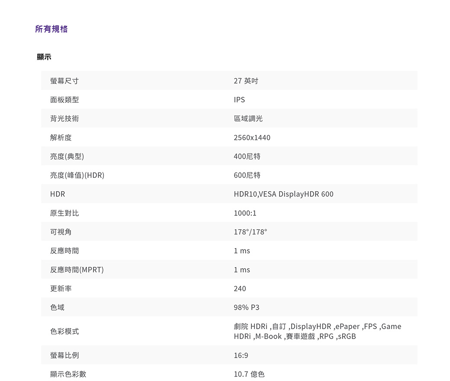Screen dimensions: 450x381
Task: Click the 顯示 section title
Action: pos(44,57)
